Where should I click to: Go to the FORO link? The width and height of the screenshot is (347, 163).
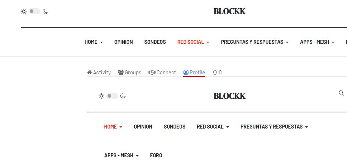click(x=156, y=155)
